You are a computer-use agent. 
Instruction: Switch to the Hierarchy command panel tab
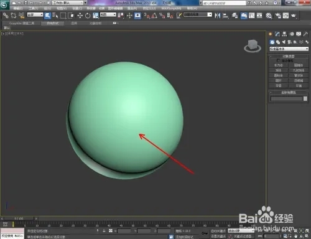(284, 34)
